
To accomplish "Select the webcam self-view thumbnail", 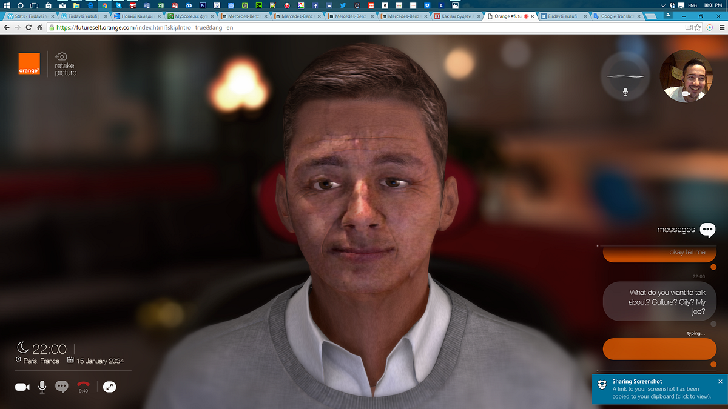I will [685, 76].
